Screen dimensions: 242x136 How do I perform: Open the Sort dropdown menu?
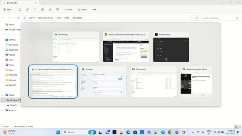69,9
